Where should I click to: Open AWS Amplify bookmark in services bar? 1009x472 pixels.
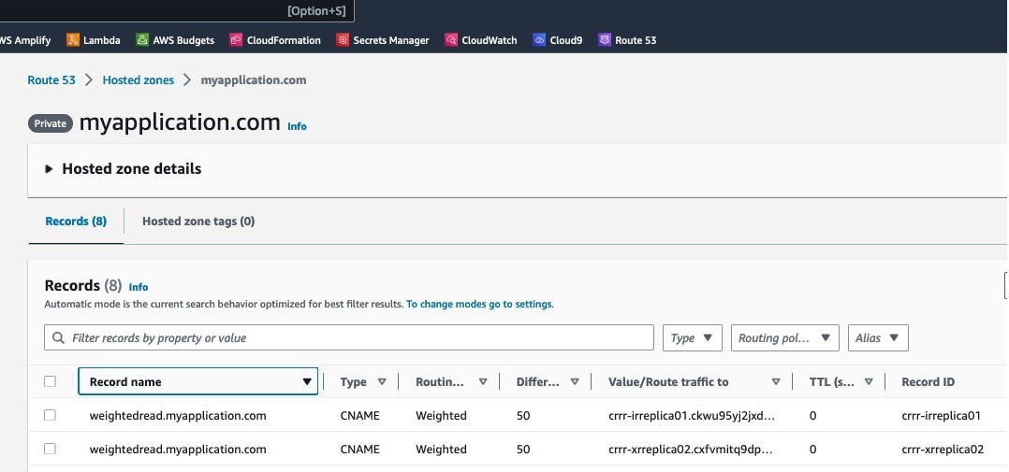[x=24, y=40]
